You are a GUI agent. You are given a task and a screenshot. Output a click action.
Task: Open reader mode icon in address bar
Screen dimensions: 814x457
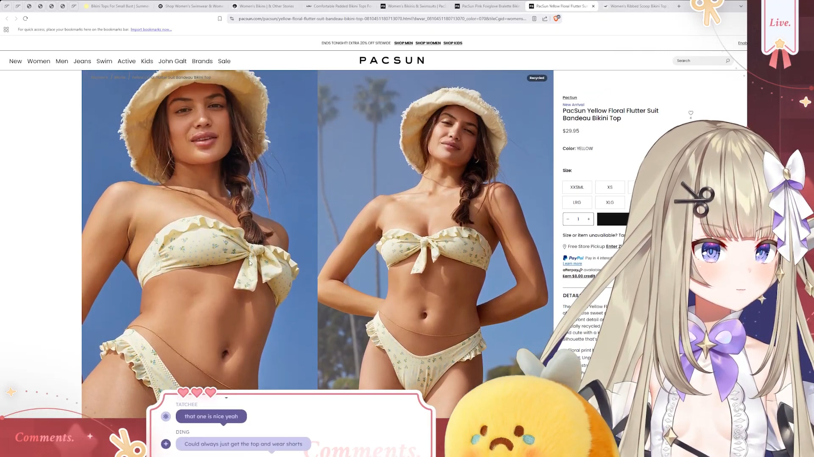tap(534, 19)
